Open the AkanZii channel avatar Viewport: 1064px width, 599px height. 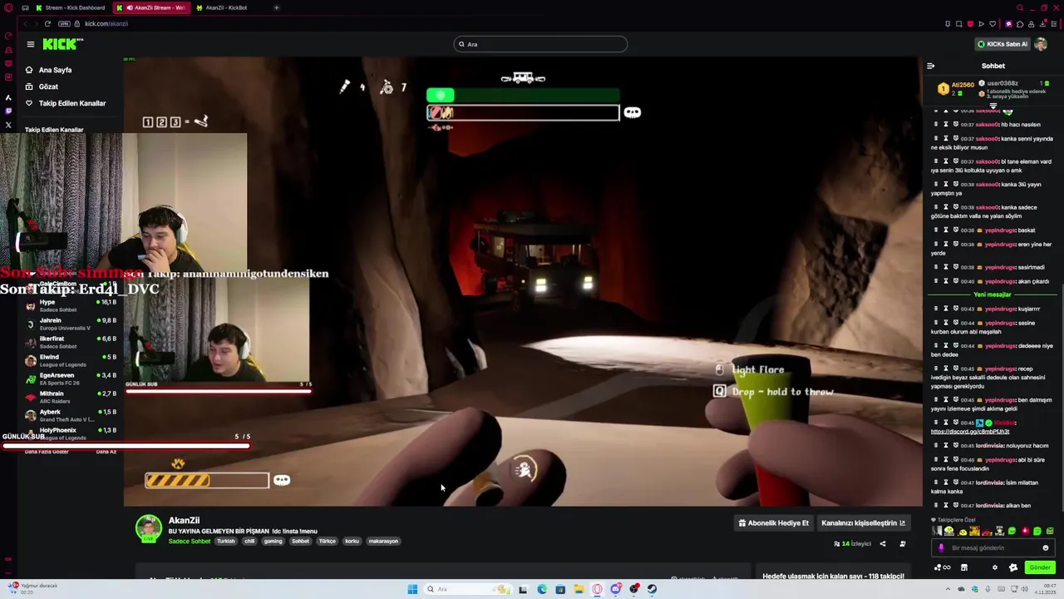coord(149,529)
